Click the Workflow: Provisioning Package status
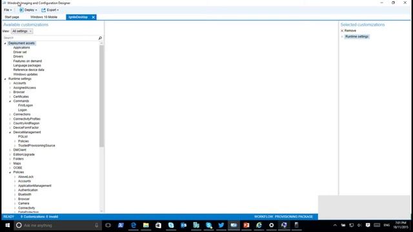This screenshot has width=413, height=232. (x=283, y=217)
